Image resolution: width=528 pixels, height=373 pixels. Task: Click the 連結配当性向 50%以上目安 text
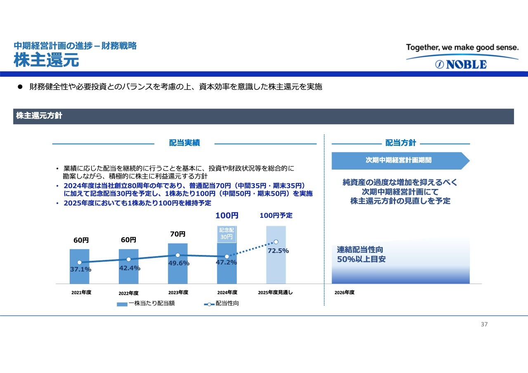[x=361, y=255]
